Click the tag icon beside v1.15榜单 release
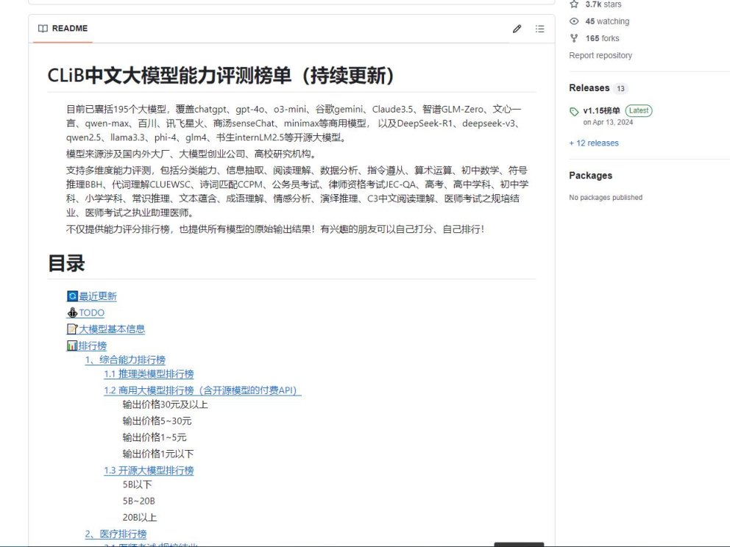 tap(574, 110)
